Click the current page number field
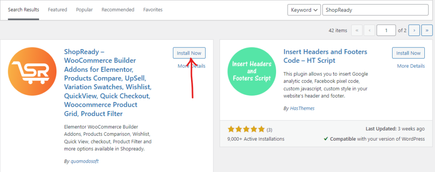The image size is (435, 172). (386, 31)
